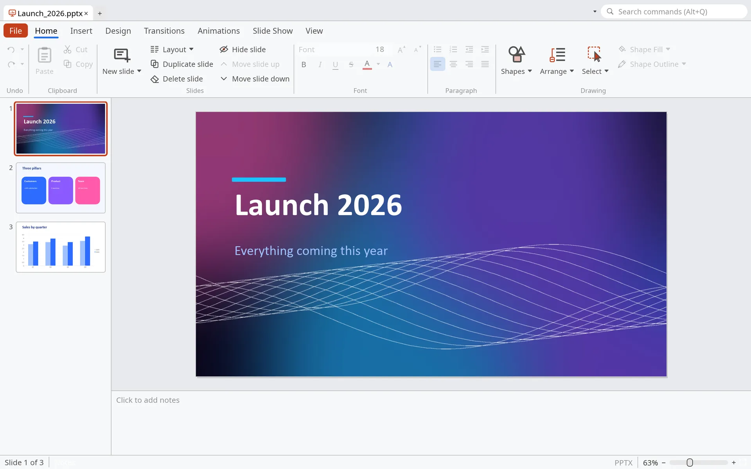Screen dimensions: 751x469
Task: Switch to the Design tab
Action: tap(118, 31)
